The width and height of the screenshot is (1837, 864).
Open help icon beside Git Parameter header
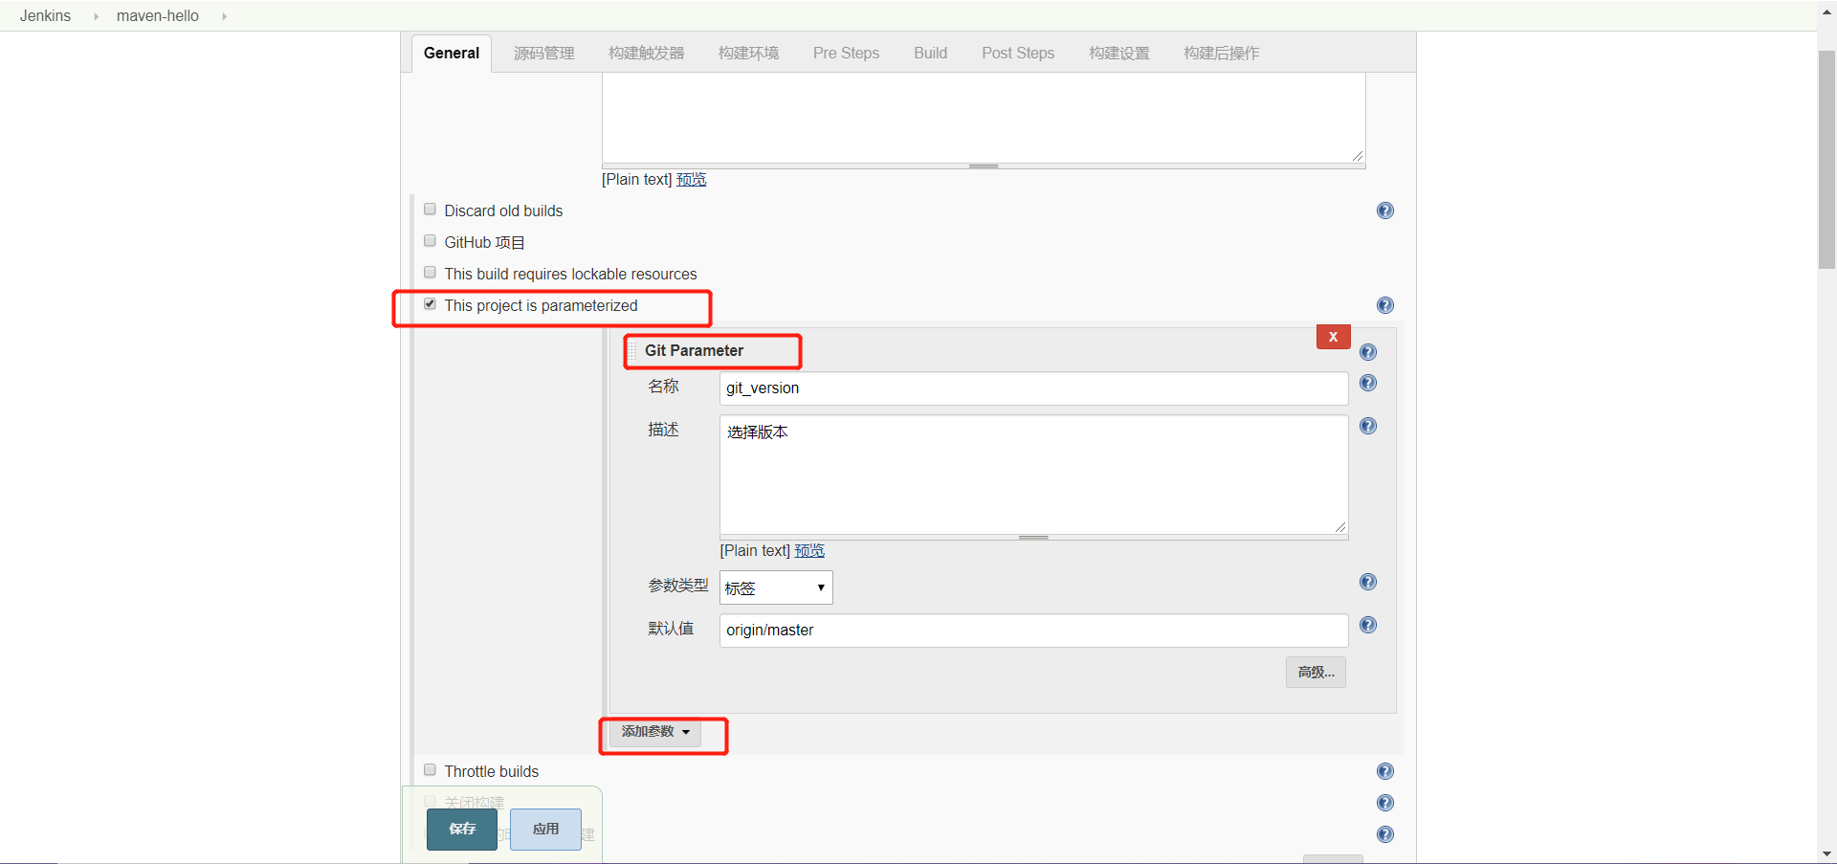pyautogui.click(x=1368, y=352)
